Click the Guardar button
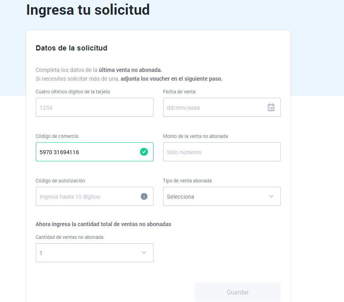The width and height of the screenshot is (344, 302). tap(238, 292)
